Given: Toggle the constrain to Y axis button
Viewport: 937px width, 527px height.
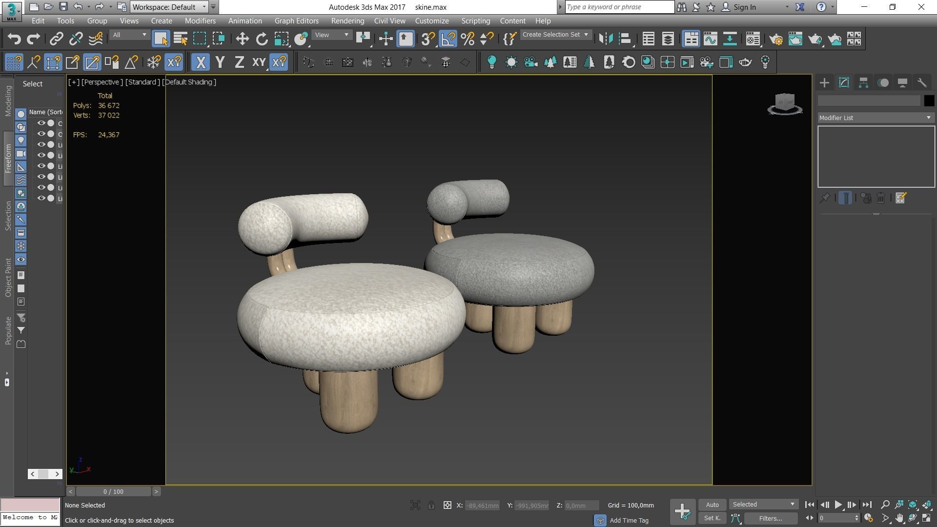Looking at the screenshot, I should tap(220, 62).
